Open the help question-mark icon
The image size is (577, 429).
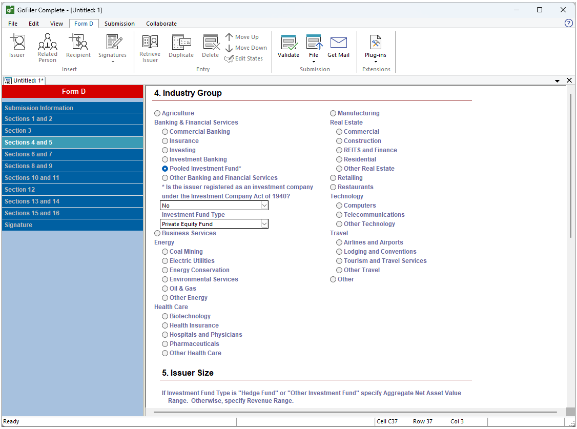(x=568, y=23)
